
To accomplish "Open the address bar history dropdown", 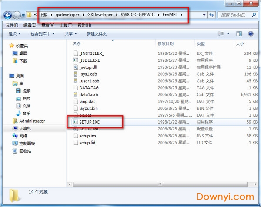I will click(x=204, y=15).
